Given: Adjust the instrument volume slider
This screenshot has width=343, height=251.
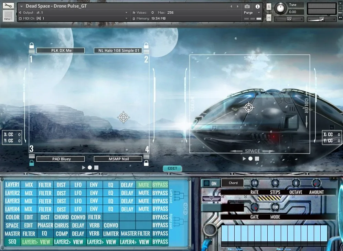Looking at the screenshot, I should 321,20.
